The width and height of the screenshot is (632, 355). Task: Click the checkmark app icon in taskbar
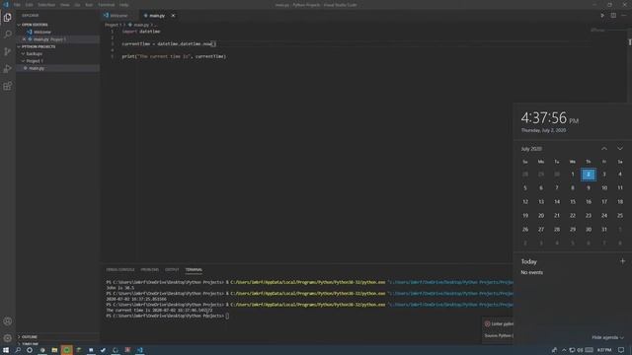click(103, 350)
